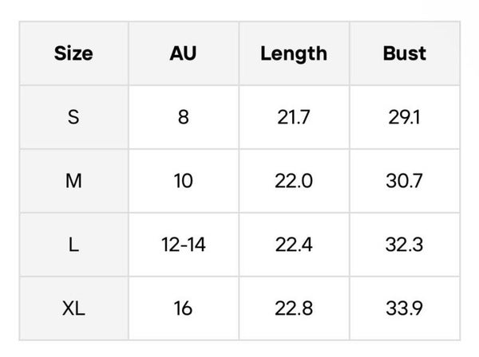The image size is (479, 357).
Task: Click the S size cell
Action: (73, 117)
